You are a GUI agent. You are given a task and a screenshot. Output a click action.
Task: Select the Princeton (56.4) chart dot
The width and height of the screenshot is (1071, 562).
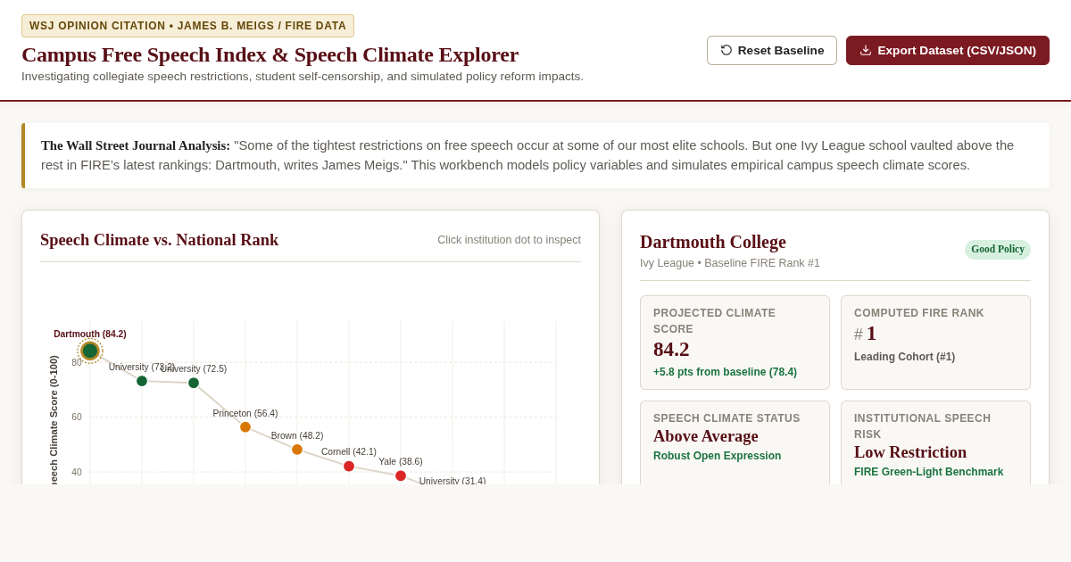click(x=245, y=427)
